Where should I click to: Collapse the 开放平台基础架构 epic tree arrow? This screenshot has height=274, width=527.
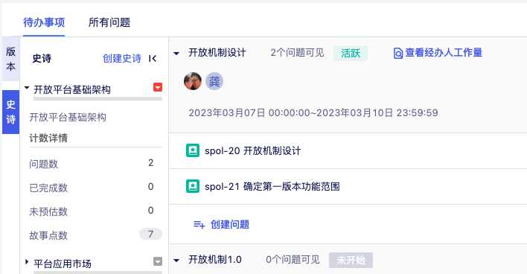[x=27, y=88]
